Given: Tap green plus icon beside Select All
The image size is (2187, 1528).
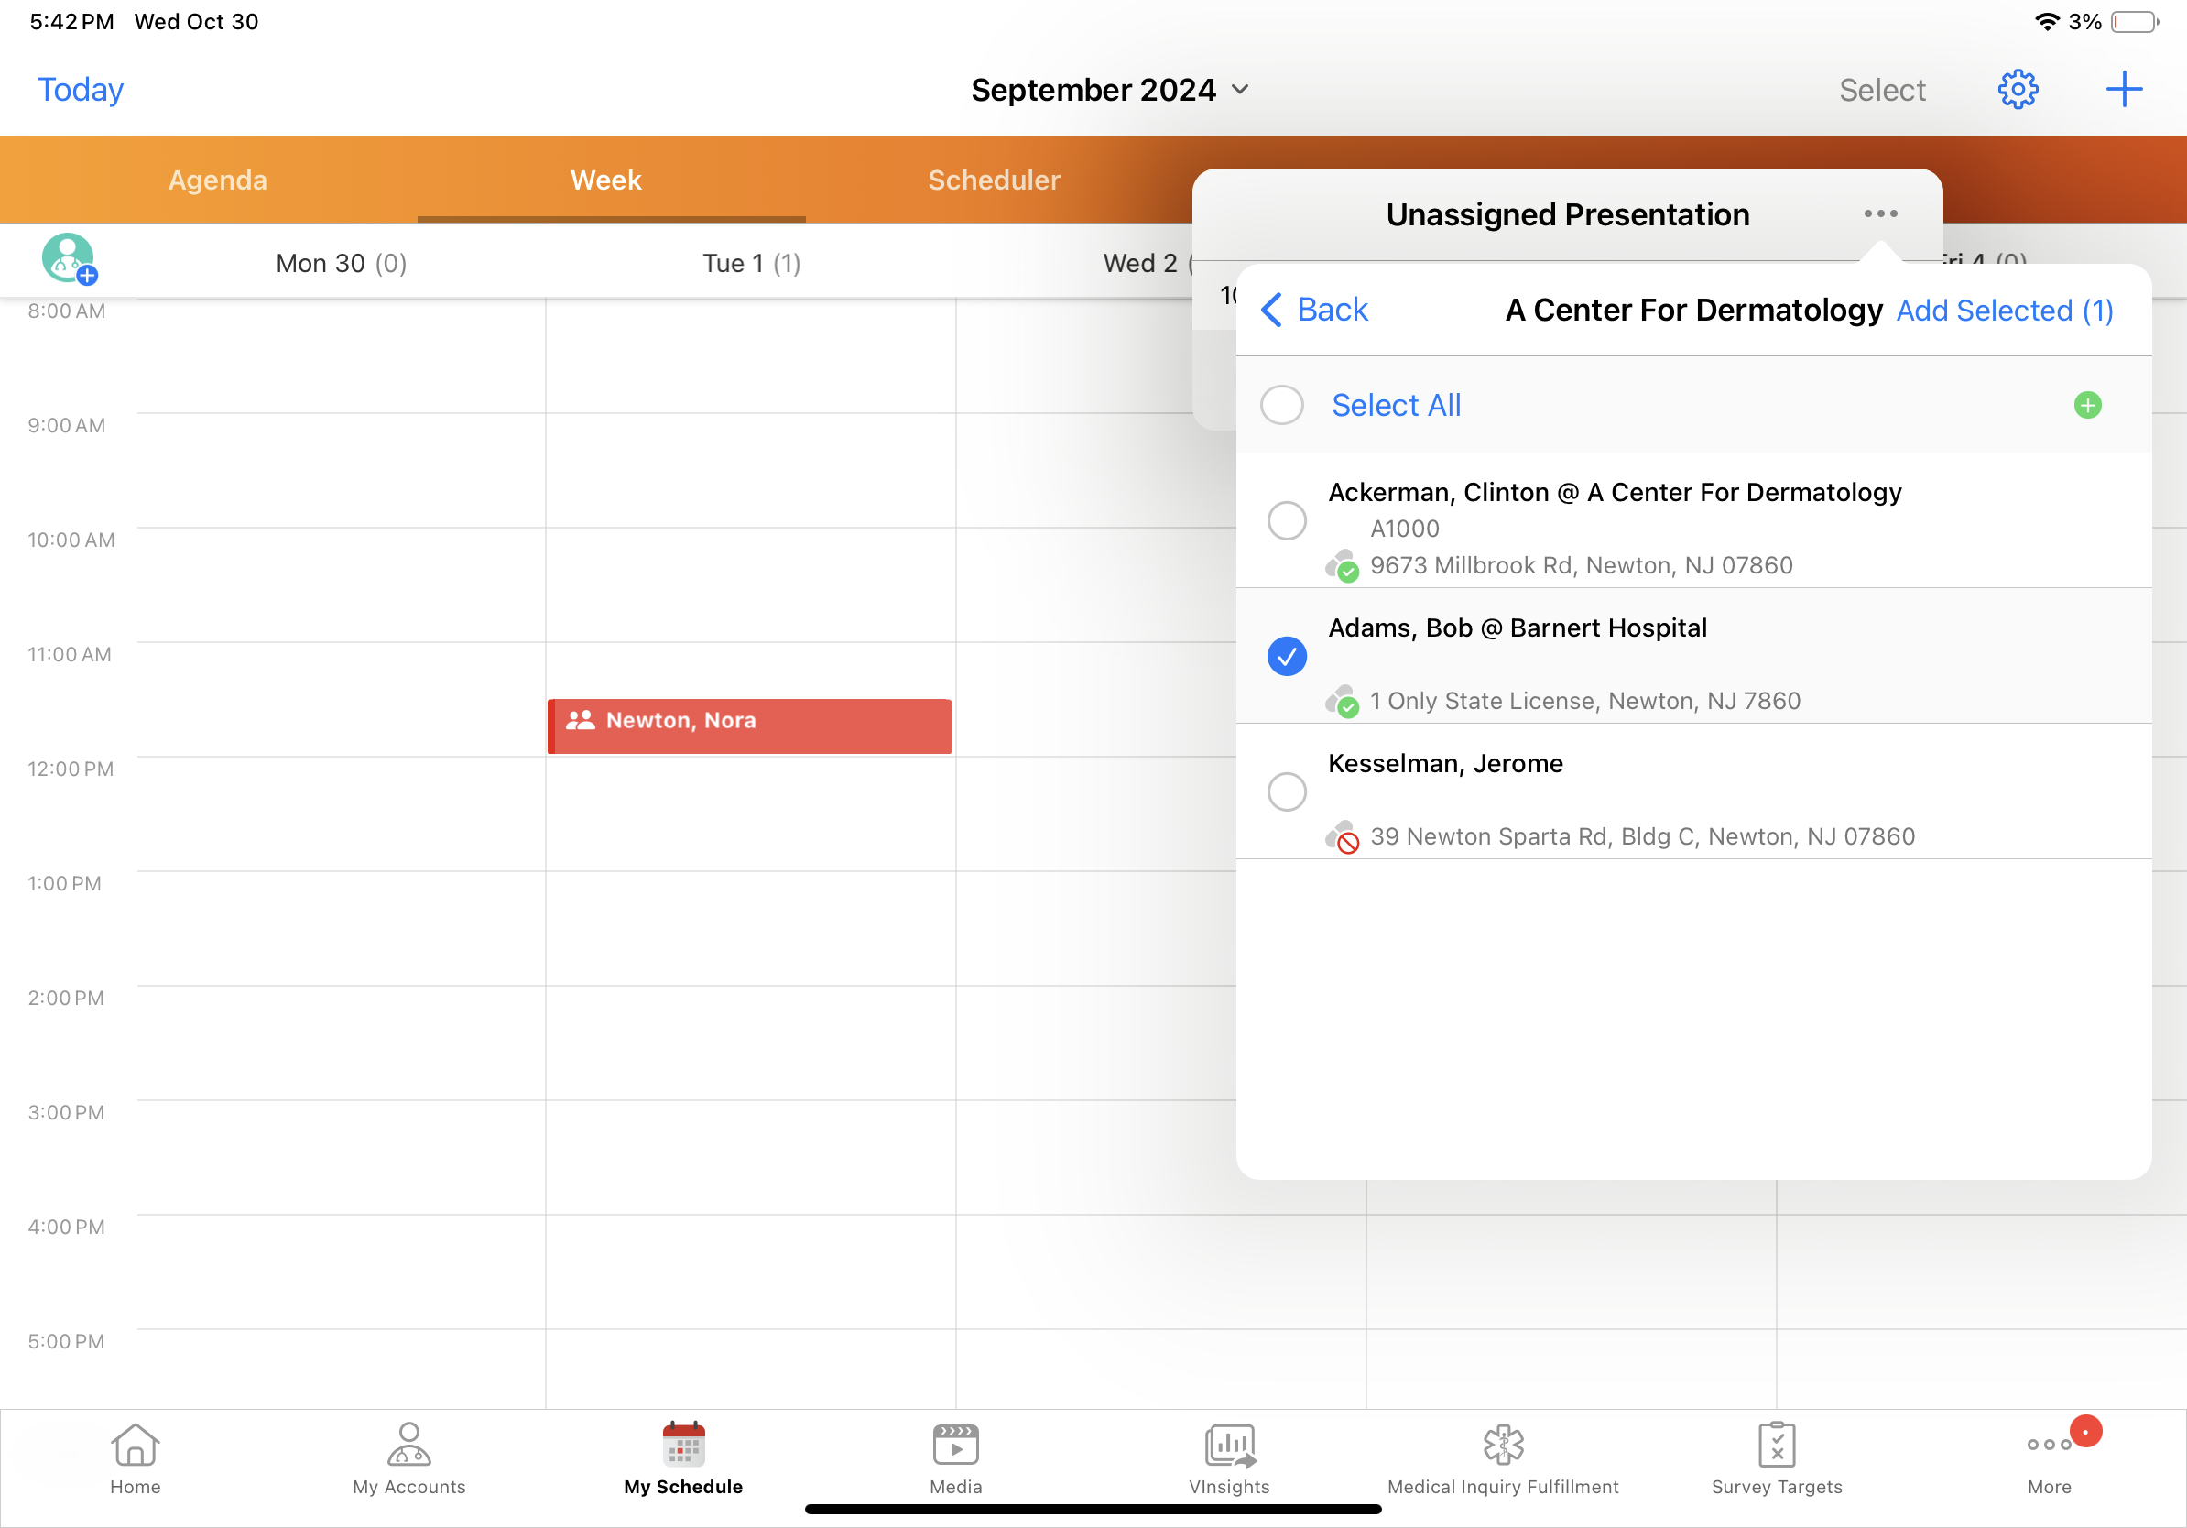Looking at the screenshot, I should pos(2087,405).
